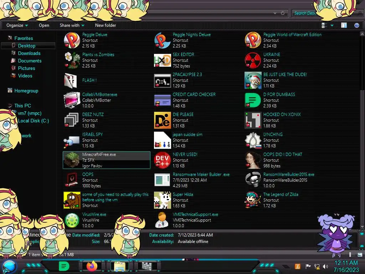Select Desktop in navigation pane
Viewport: 365px width, 274px height.
tap(26, 46)
